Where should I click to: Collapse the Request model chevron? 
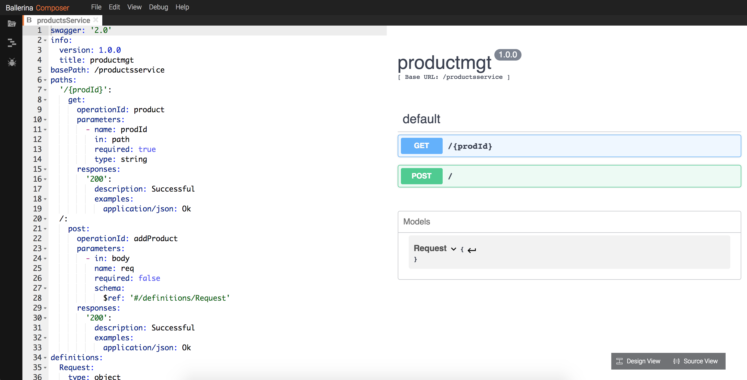click(454, 249)
